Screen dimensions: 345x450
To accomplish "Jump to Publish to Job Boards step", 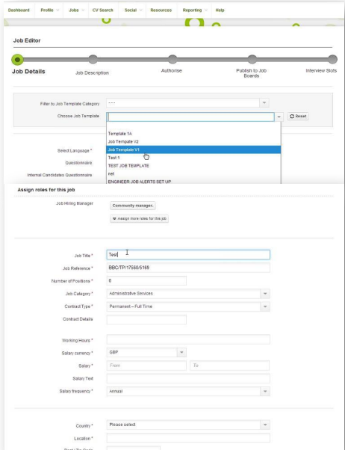I will [x=252, y=59].
